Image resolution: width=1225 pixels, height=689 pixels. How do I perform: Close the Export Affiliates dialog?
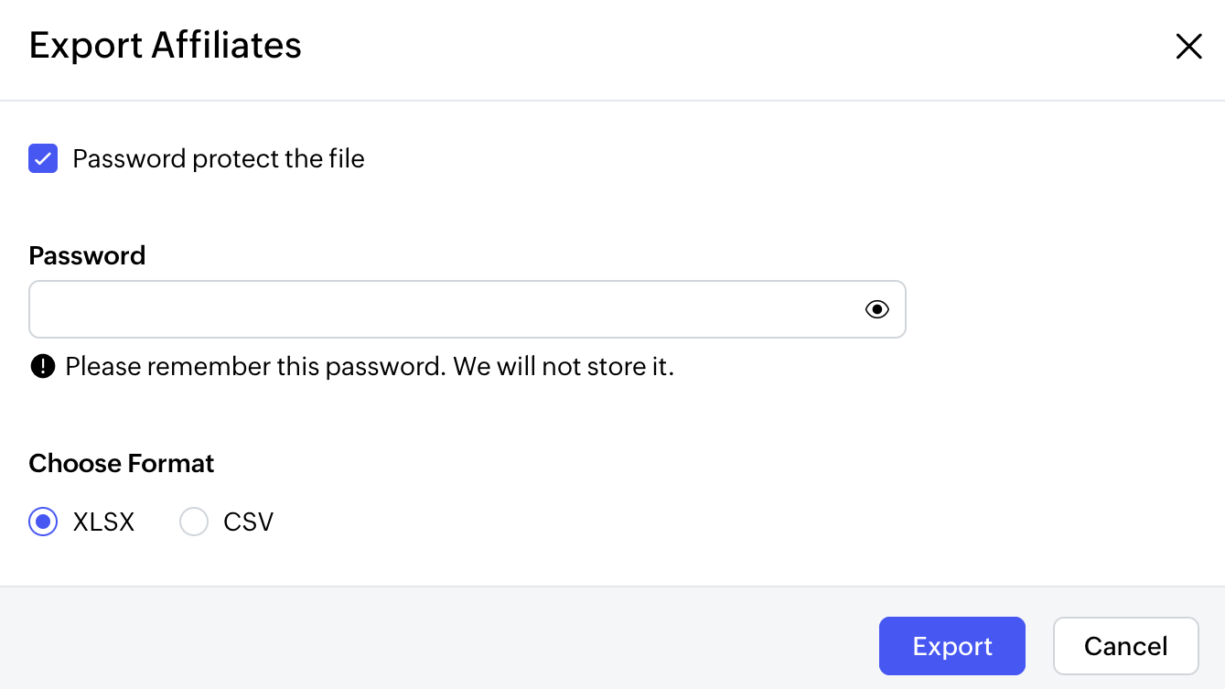point(1188,47)
